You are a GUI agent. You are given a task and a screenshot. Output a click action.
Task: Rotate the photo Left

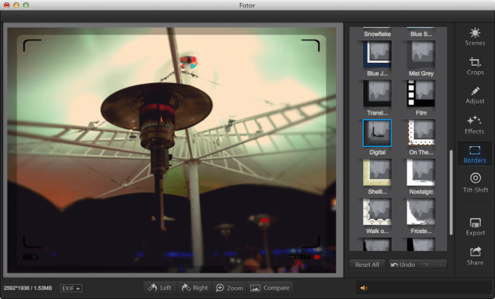[160, 288]
